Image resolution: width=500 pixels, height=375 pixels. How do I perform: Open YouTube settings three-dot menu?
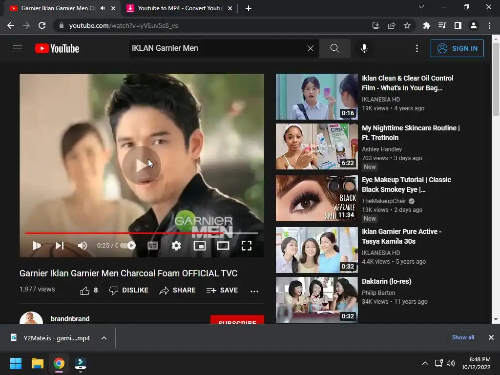[417, 48]
